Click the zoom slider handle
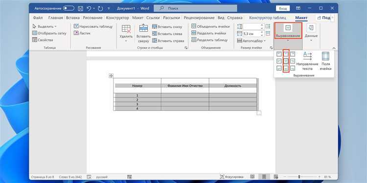Viewport: 367px width, 183px height. pos(299,177)
